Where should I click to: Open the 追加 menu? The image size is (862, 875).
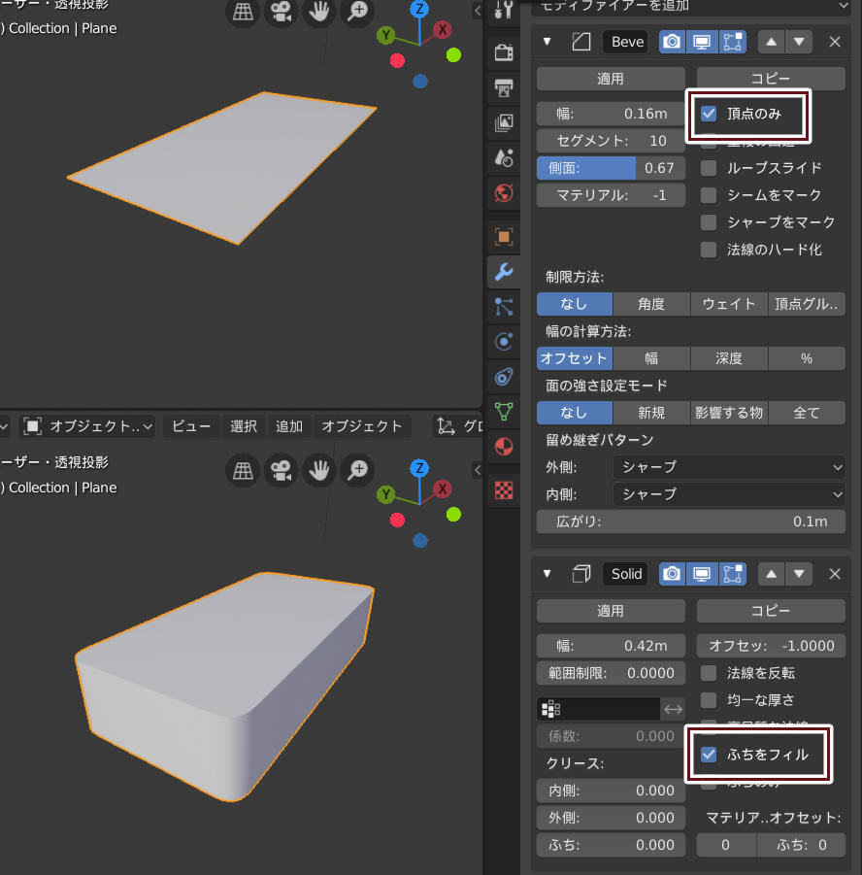289,426
